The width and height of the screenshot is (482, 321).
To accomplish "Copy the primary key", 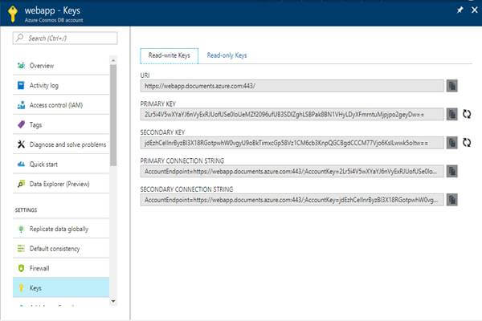I will (x=451, y=114).
